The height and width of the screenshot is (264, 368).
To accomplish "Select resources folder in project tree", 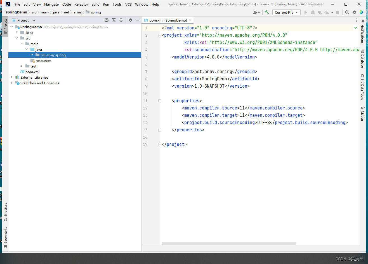I will click(x=43, y=60).
